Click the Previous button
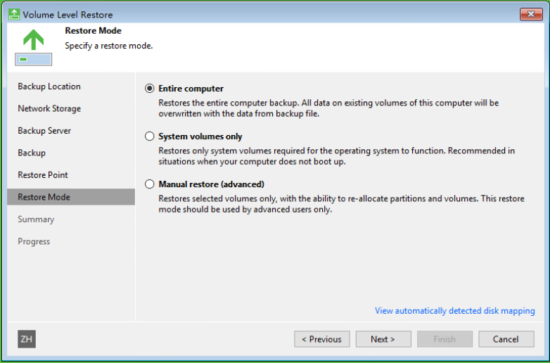Image resolution: width=550 pixels, height=363 pixels. (322, 339)
